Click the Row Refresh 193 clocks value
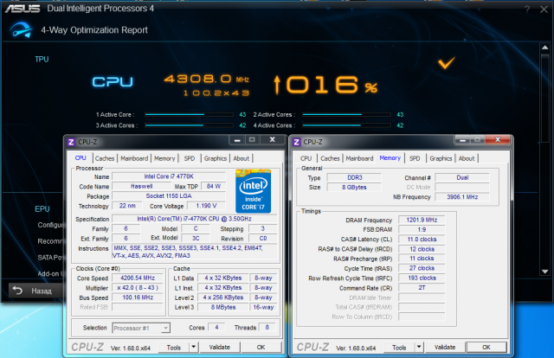 [422, 278]
